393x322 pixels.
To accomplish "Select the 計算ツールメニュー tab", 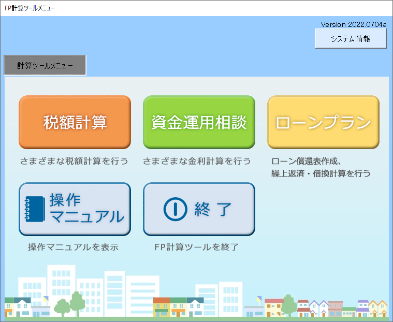I will click(x=45, y=66).
